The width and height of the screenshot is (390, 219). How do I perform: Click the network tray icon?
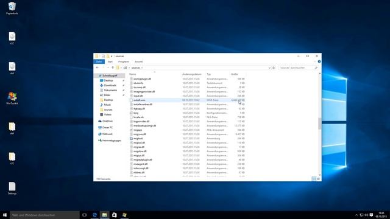click(361, 215)
